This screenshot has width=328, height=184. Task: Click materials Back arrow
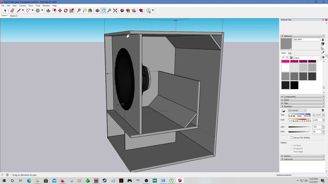click(283, 57)
